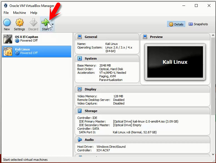216x163 pixels.
Task: Click the 'kali-linux-2.0-amd64.iso (3.09 GB)' entry
Action: tap(155, 121)
